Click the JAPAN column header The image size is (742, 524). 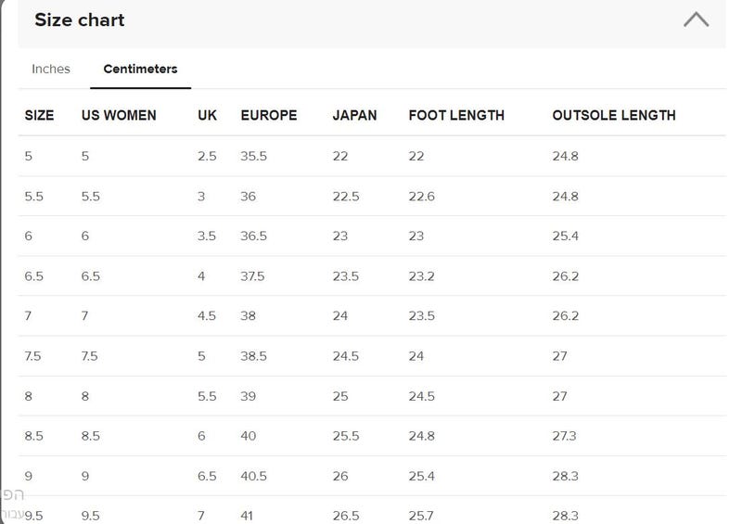point(354,115)
